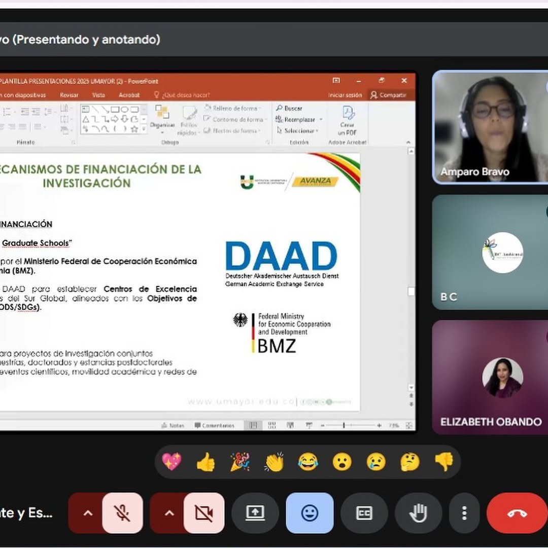The image size is (548, 548).
Task: Unmute the microphone
Action: (x=122, y=513)
